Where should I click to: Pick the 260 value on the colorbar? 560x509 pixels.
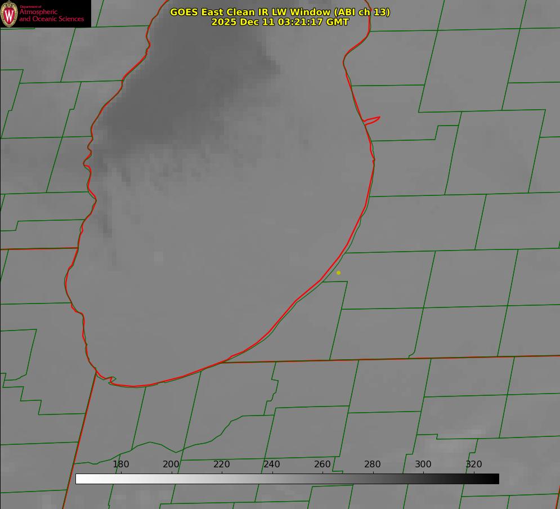[x=322, y=465]
